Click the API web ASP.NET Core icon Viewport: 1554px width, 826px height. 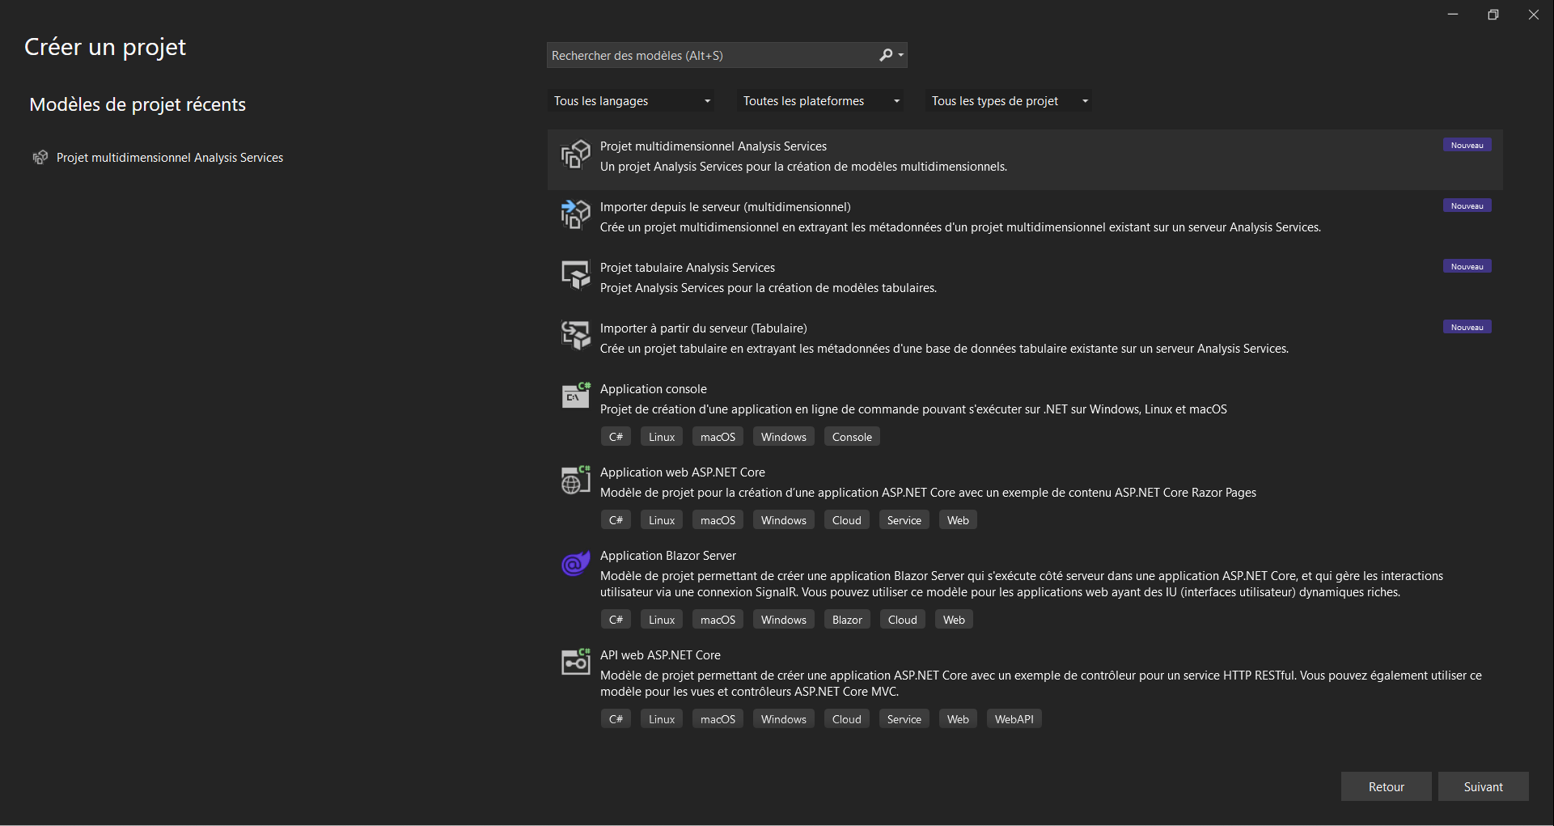(575, 662)
